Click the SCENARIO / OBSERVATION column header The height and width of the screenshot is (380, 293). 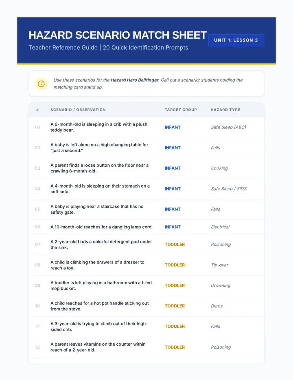78,110
